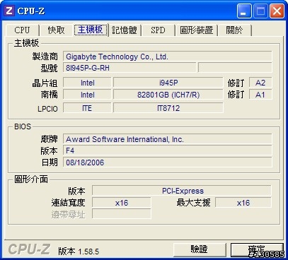Click the 晶片組 label

(45, 83)
